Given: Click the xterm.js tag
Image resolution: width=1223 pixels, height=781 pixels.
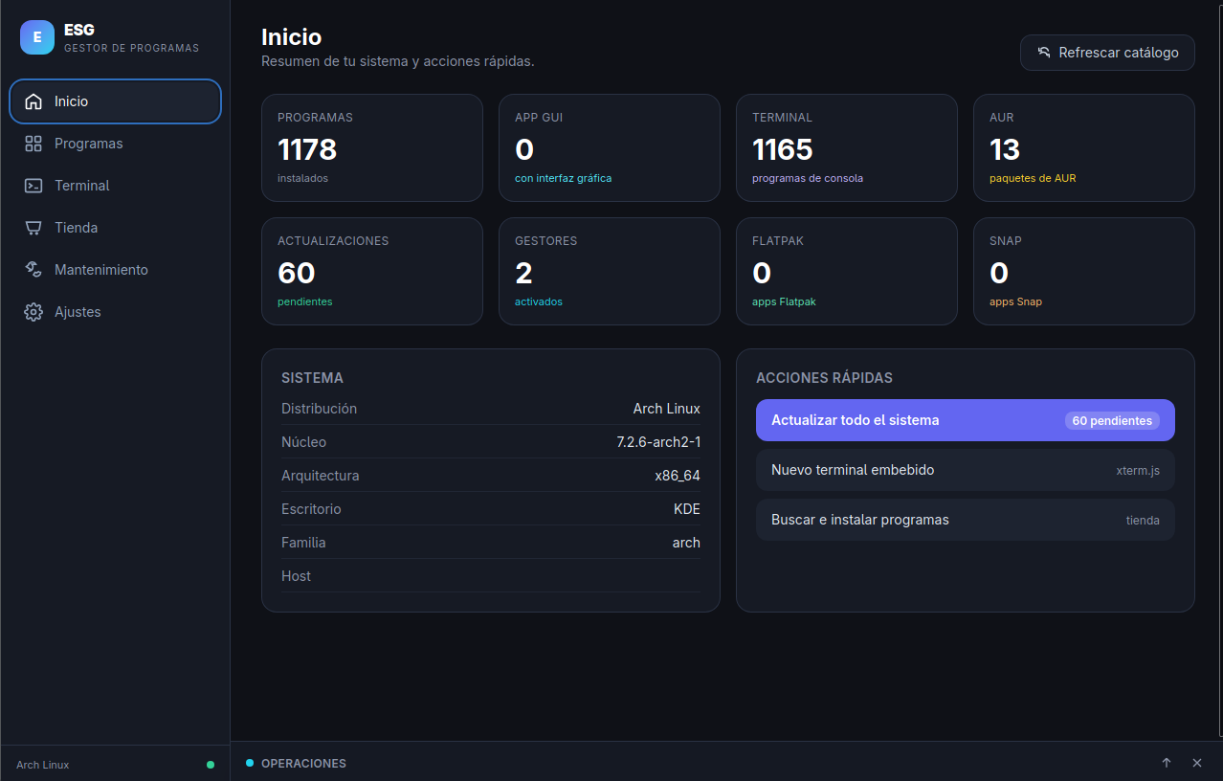Looking at the screenshot, I should [1138, 471].
